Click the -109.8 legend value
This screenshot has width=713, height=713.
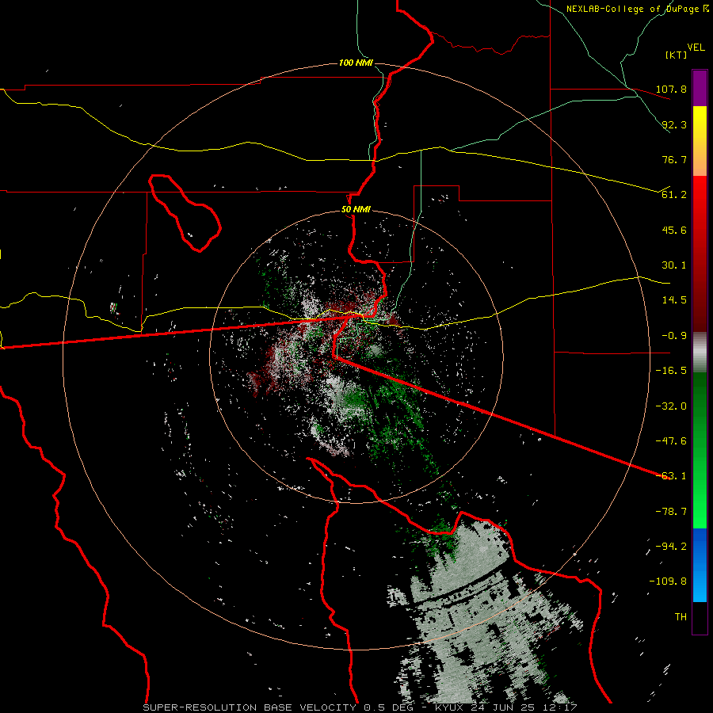(x=668, y=581)
